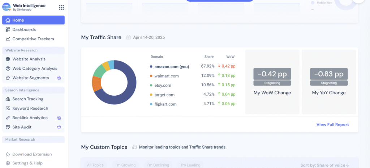This screenshot has height=168, width=370.
Task: Select the I'm Declining filter tab
Action: click(x=158, y=165)
